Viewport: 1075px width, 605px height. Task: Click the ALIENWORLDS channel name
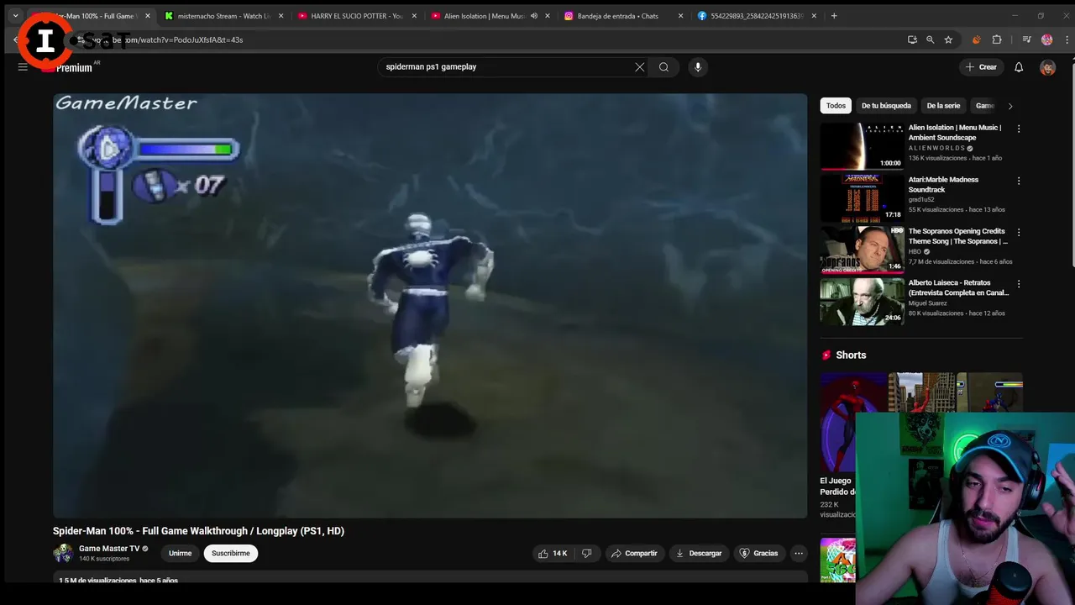[936, 148]
